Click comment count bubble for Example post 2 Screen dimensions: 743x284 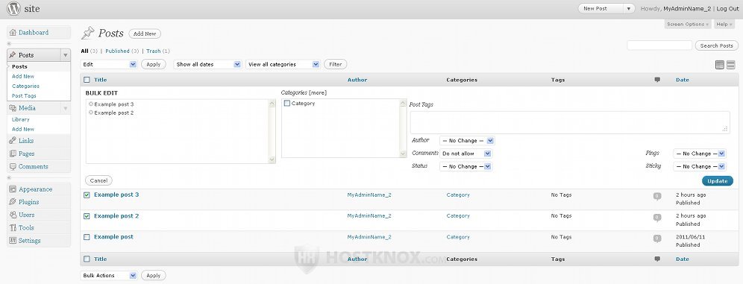(657, 217)
